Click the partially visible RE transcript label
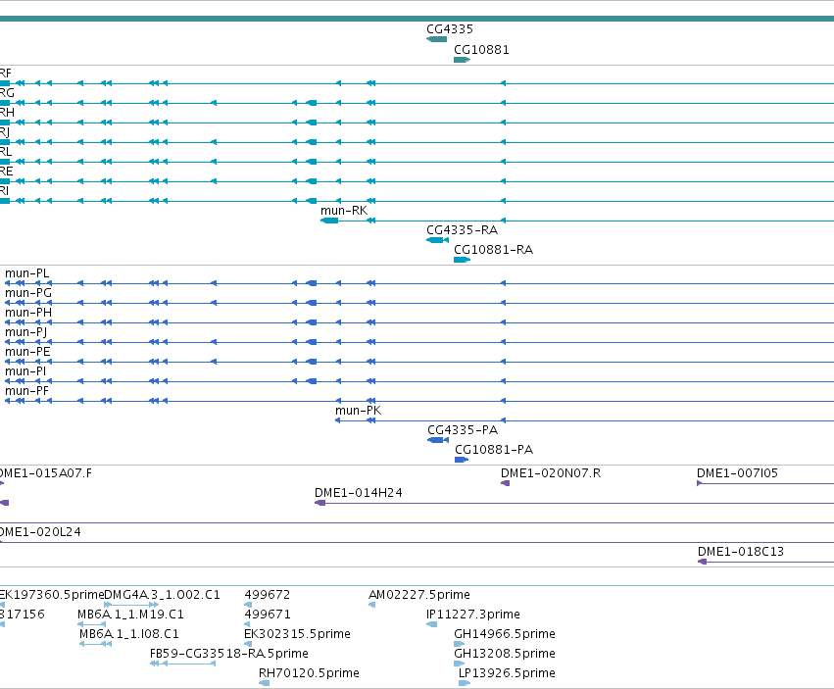Image resolution: width=834 pixels, height=689 pixels. [x=7, y=172]
